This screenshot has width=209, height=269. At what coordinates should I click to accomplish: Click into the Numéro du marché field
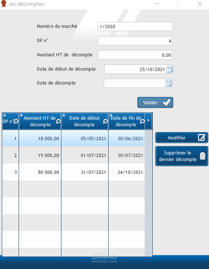click(135, 27)
